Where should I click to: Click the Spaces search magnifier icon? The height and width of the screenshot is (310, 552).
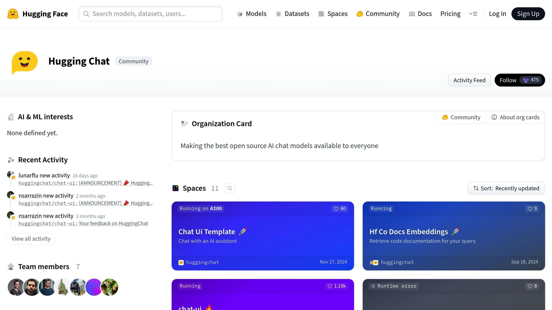point(230,188)
